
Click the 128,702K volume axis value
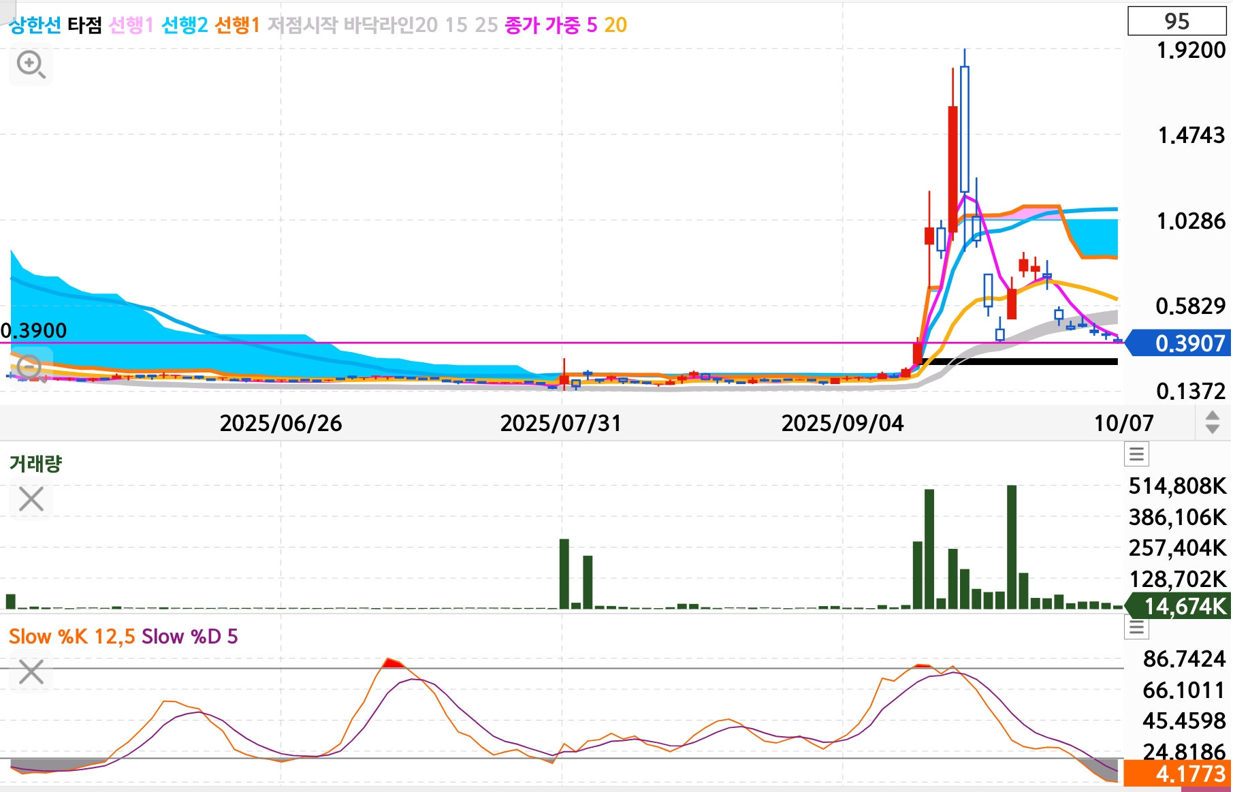pos(1178,579)
